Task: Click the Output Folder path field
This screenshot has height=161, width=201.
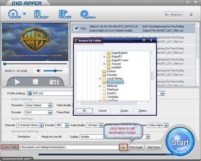Action: coord(69,147)
